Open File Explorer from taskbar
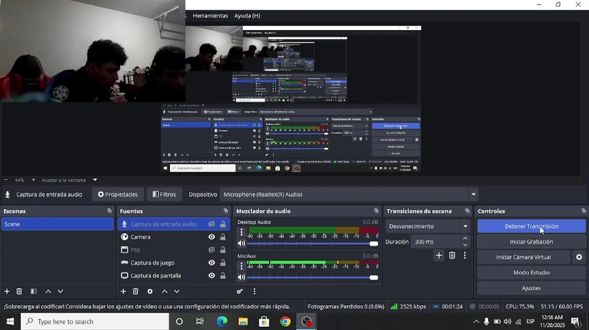This screenshot has height=330, width=589. 243,321
